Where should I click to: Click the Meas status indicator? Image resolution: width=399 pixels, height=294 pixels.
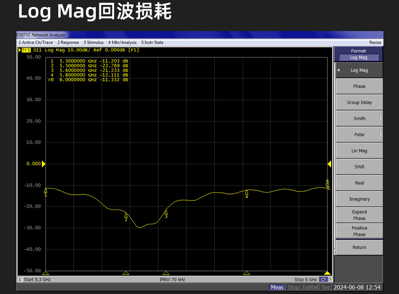coord(277,287)
